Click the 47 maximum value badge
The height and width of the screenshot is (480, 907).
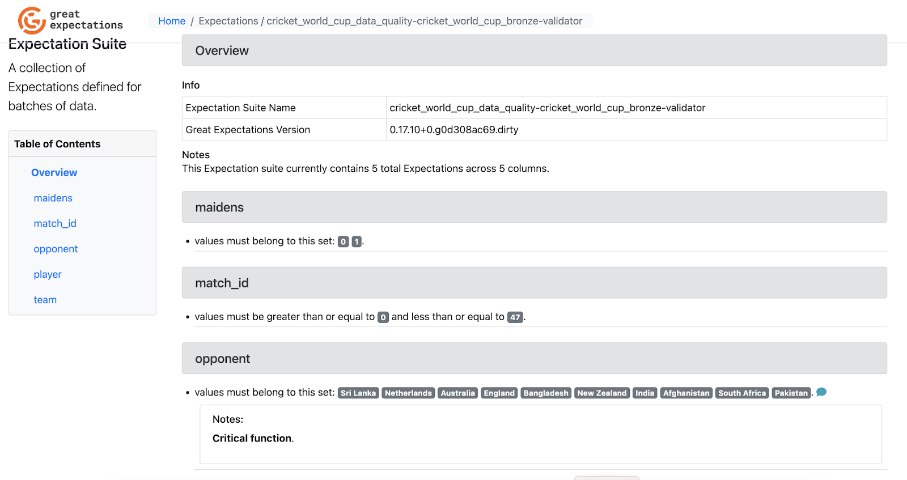(515, 317)
